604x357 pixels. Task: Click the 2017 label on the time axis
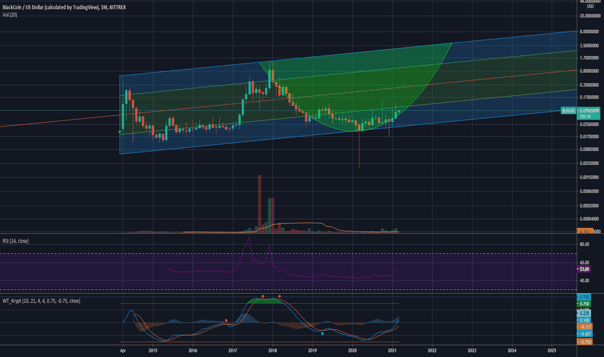[233, 351]
